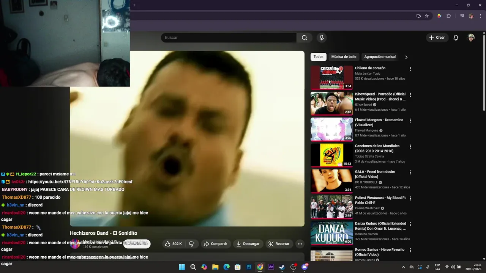The width and height of the screenshot is (486, 273).
Task: Open a new browser tab with plus
Action: click(x=134, y=5)
